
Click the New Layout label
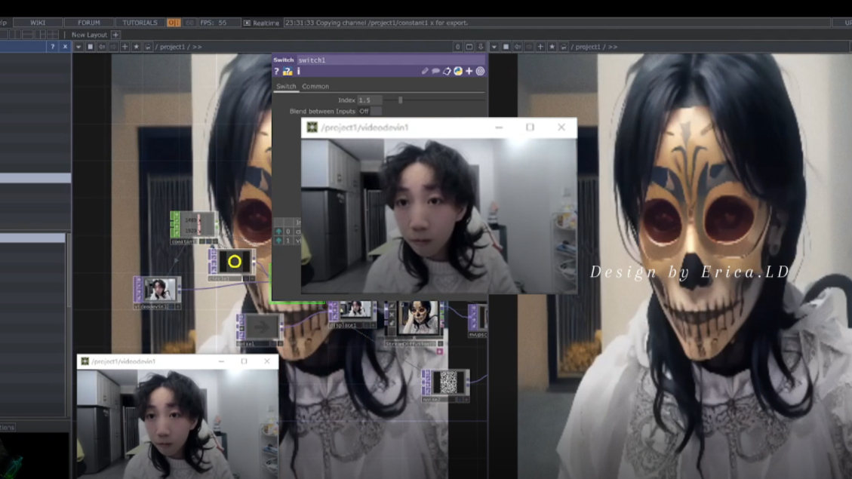(x=89, y=35)
